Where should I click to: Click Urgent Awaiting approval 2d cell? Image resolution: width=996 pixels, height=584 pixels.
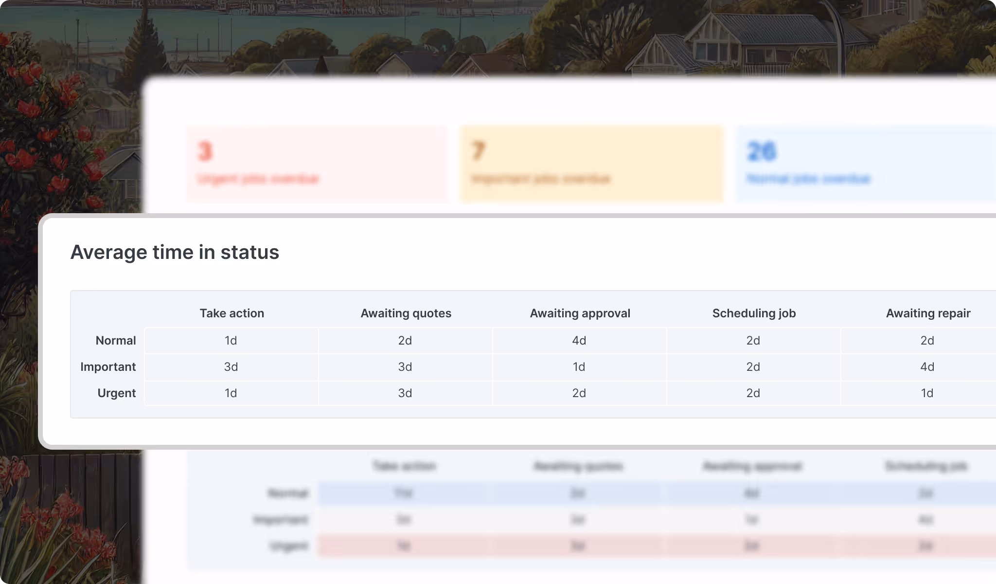tap(579, 393)
